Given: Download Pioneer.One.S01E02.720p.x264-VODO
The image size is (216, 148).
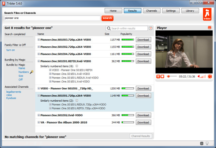Looking at the screenshot, I should pos(143,47).
